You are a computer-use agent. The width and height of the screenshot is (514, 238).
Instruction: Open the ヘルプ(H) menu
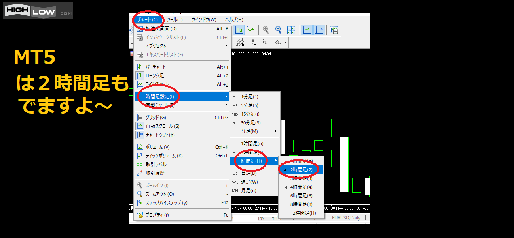click(234, 19)
